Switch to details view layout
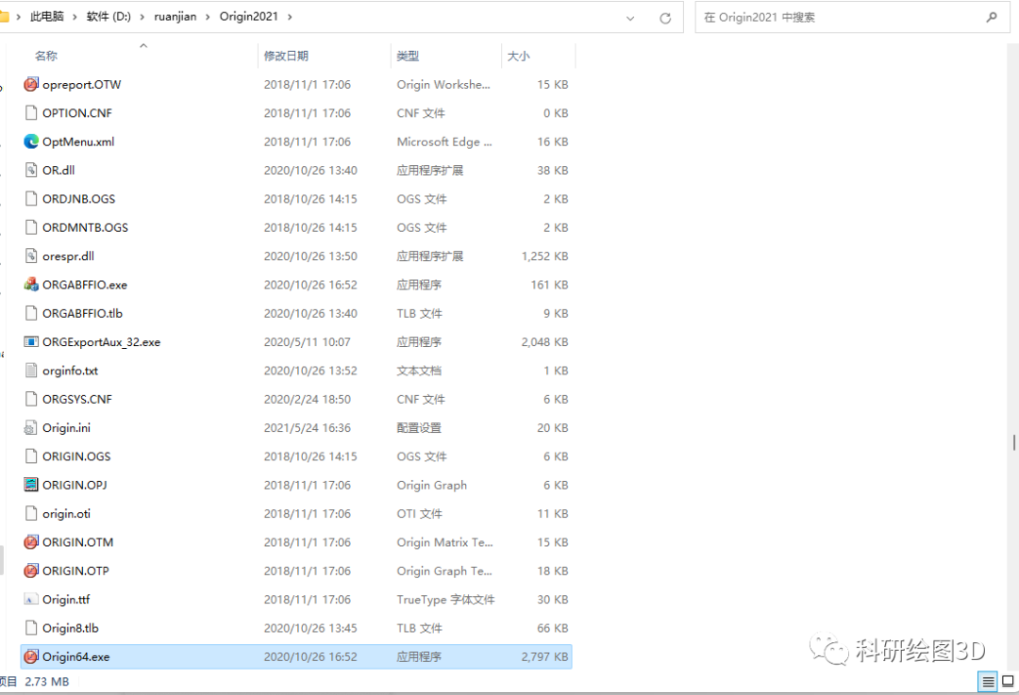1019x695 pixels. tap(988, 682)
